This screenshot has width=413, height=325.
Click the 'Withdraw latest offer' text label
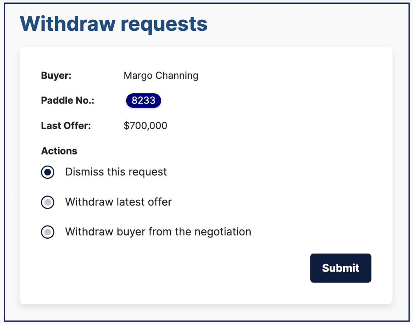(118, 202)
